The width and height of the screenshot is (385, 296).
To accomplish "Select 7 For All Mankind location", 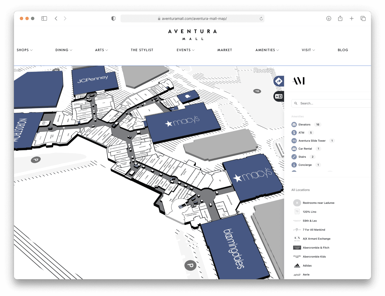I will coord(314,230).
